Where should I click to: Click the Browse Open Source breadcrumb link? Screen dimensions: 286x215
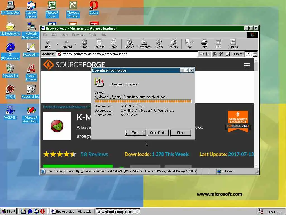pyautogui.click(x=70, y=107)
